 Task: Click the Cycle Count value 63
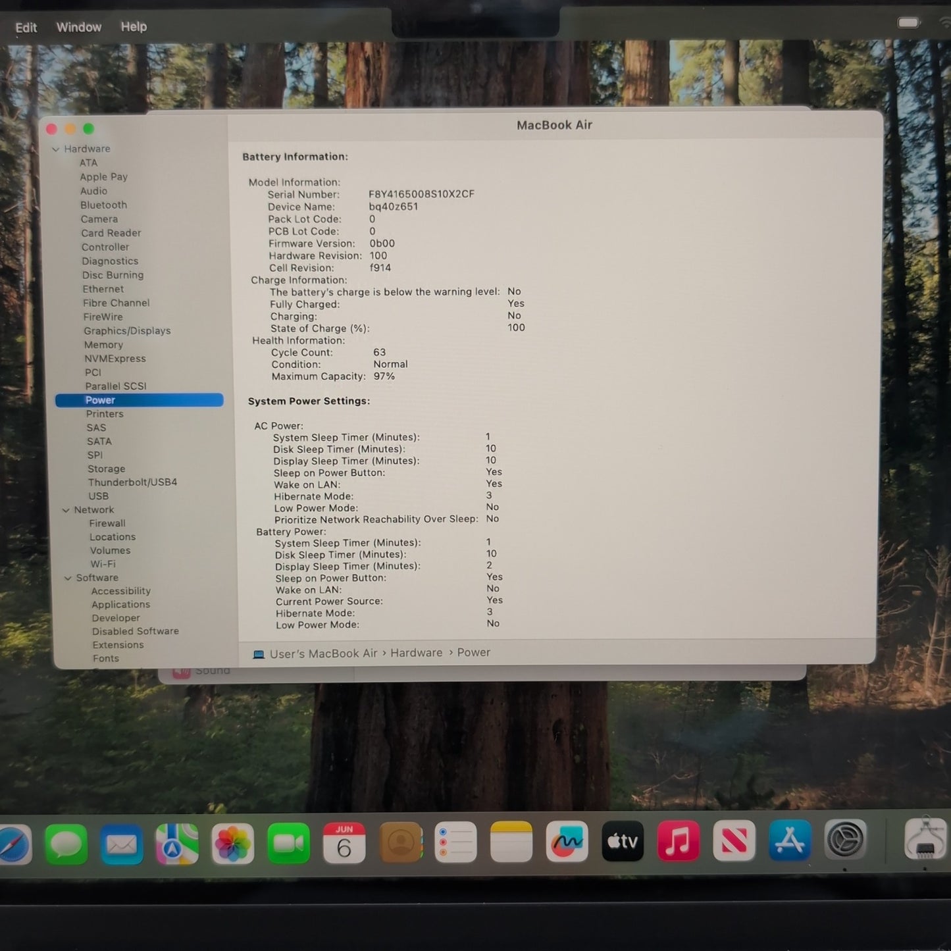pos(380,352)
